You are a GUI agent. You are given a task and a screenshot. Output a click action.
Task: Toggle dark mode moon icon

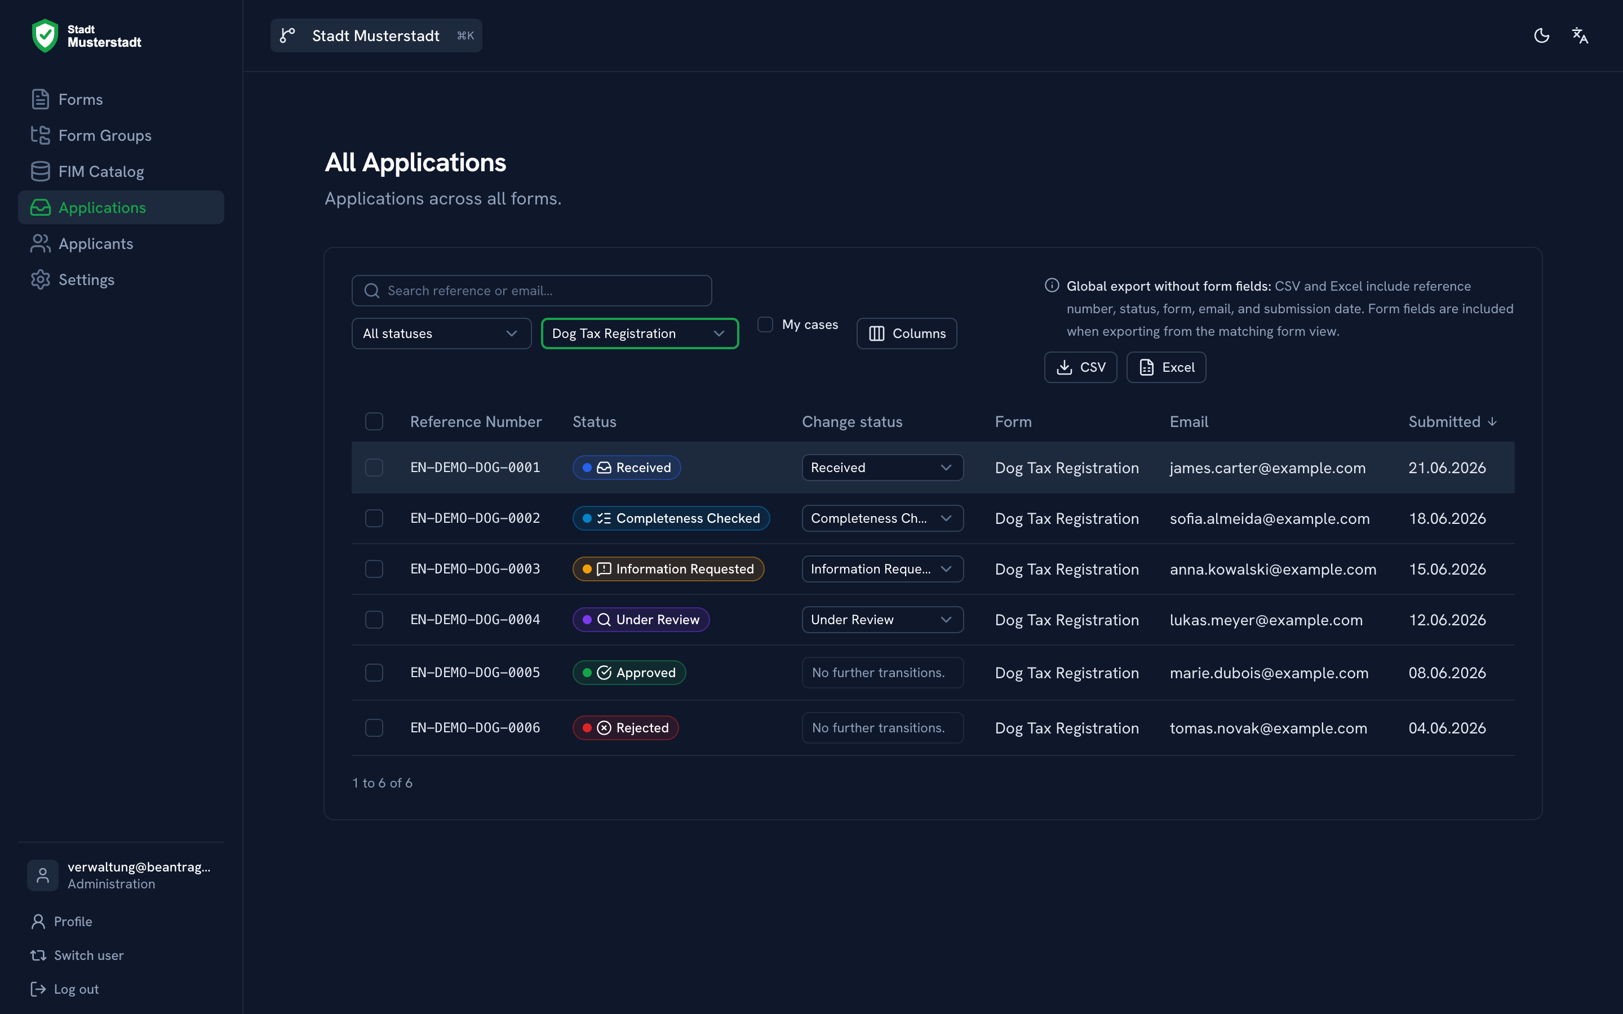click(x=1541, y=35)
